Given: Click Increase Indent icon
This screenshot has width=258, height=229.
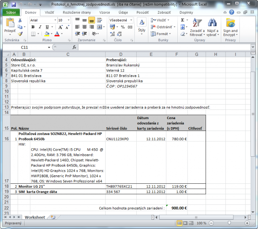Looking at the screenshot, I should click(84, 34).
